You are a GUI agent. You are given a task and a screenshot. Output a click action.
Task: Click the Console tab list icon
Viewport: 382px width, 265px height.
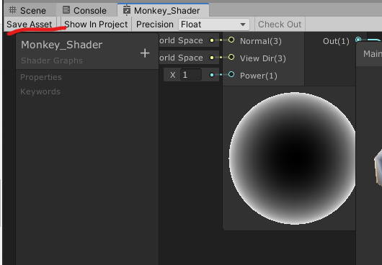(x=66, y=10)
